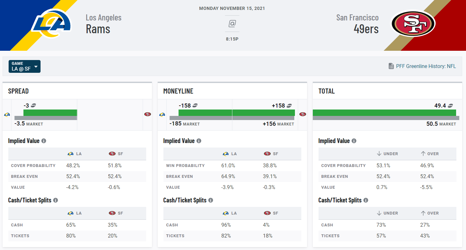Click the Monday November 15, 2021 date
466x250 pixels.
[232, 8]
